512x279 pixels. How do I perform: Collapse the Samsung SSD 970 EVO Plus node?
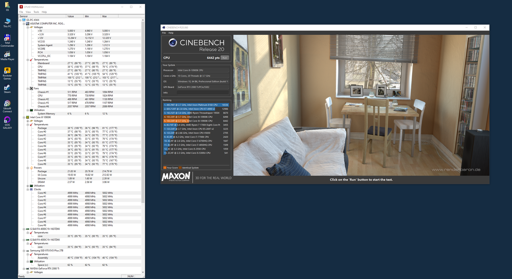[x=24, y=251]
